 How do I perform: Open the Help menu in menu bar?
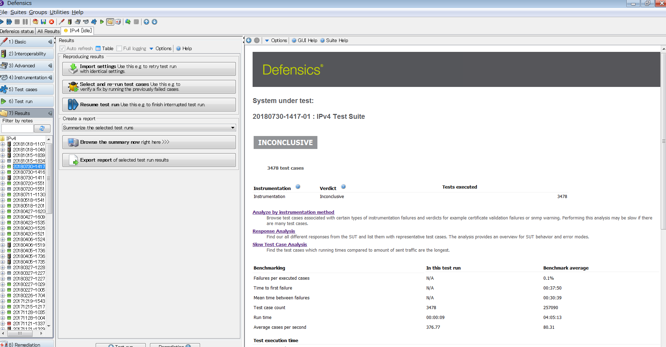tap(77, 12)
